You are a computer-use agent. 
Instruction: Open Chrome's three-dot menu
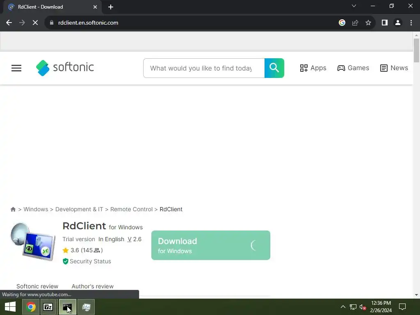(x=411, y=23)
